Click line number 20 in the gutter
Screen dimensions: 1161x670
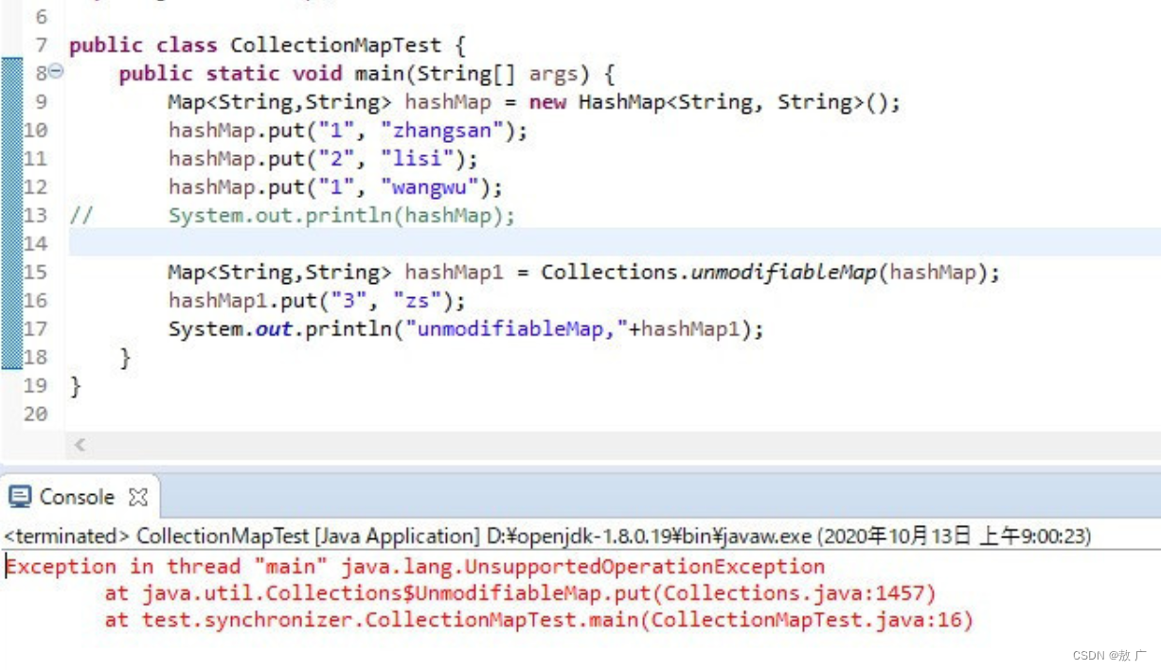tap(35, 414)
